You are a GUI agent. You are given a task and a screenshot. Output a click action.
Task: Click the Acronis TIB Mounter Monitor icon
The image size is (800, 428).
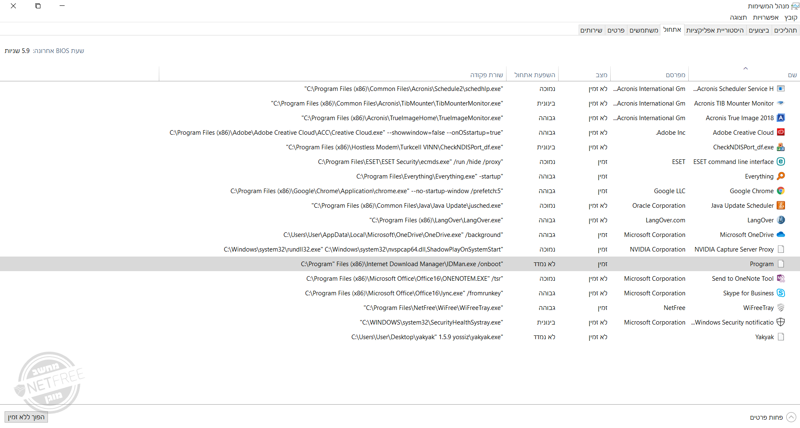(781, 103)
